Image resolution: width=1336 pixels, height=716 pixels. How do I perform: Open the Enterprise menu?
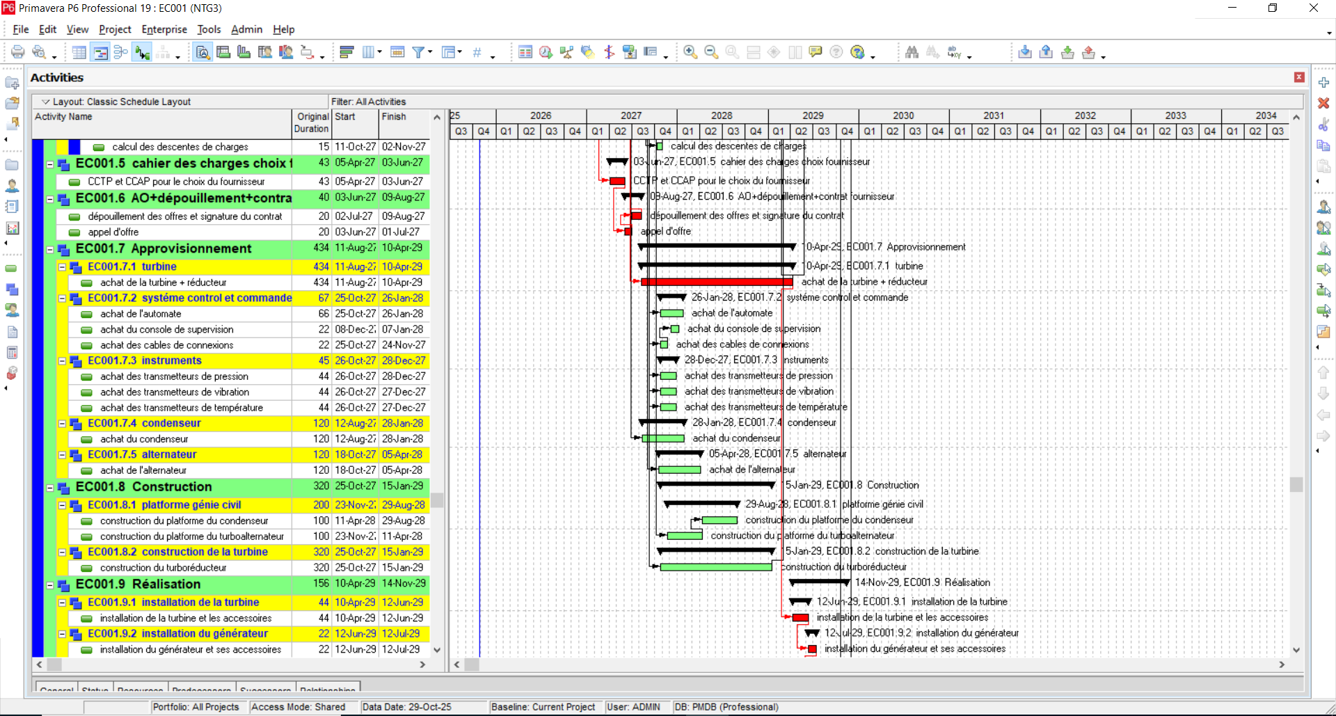tap(164, 29)
